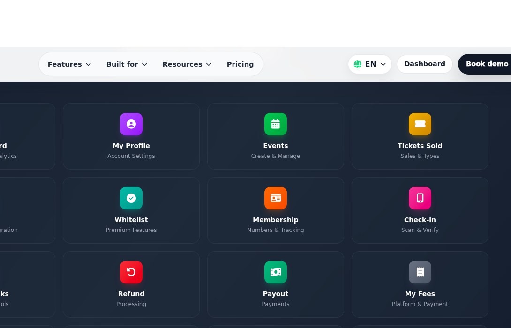This screenshot has height=328, width=511.
Task: Click the gray My Fees receipt icon
Action: pyautogui.click(x=420, y=272)
